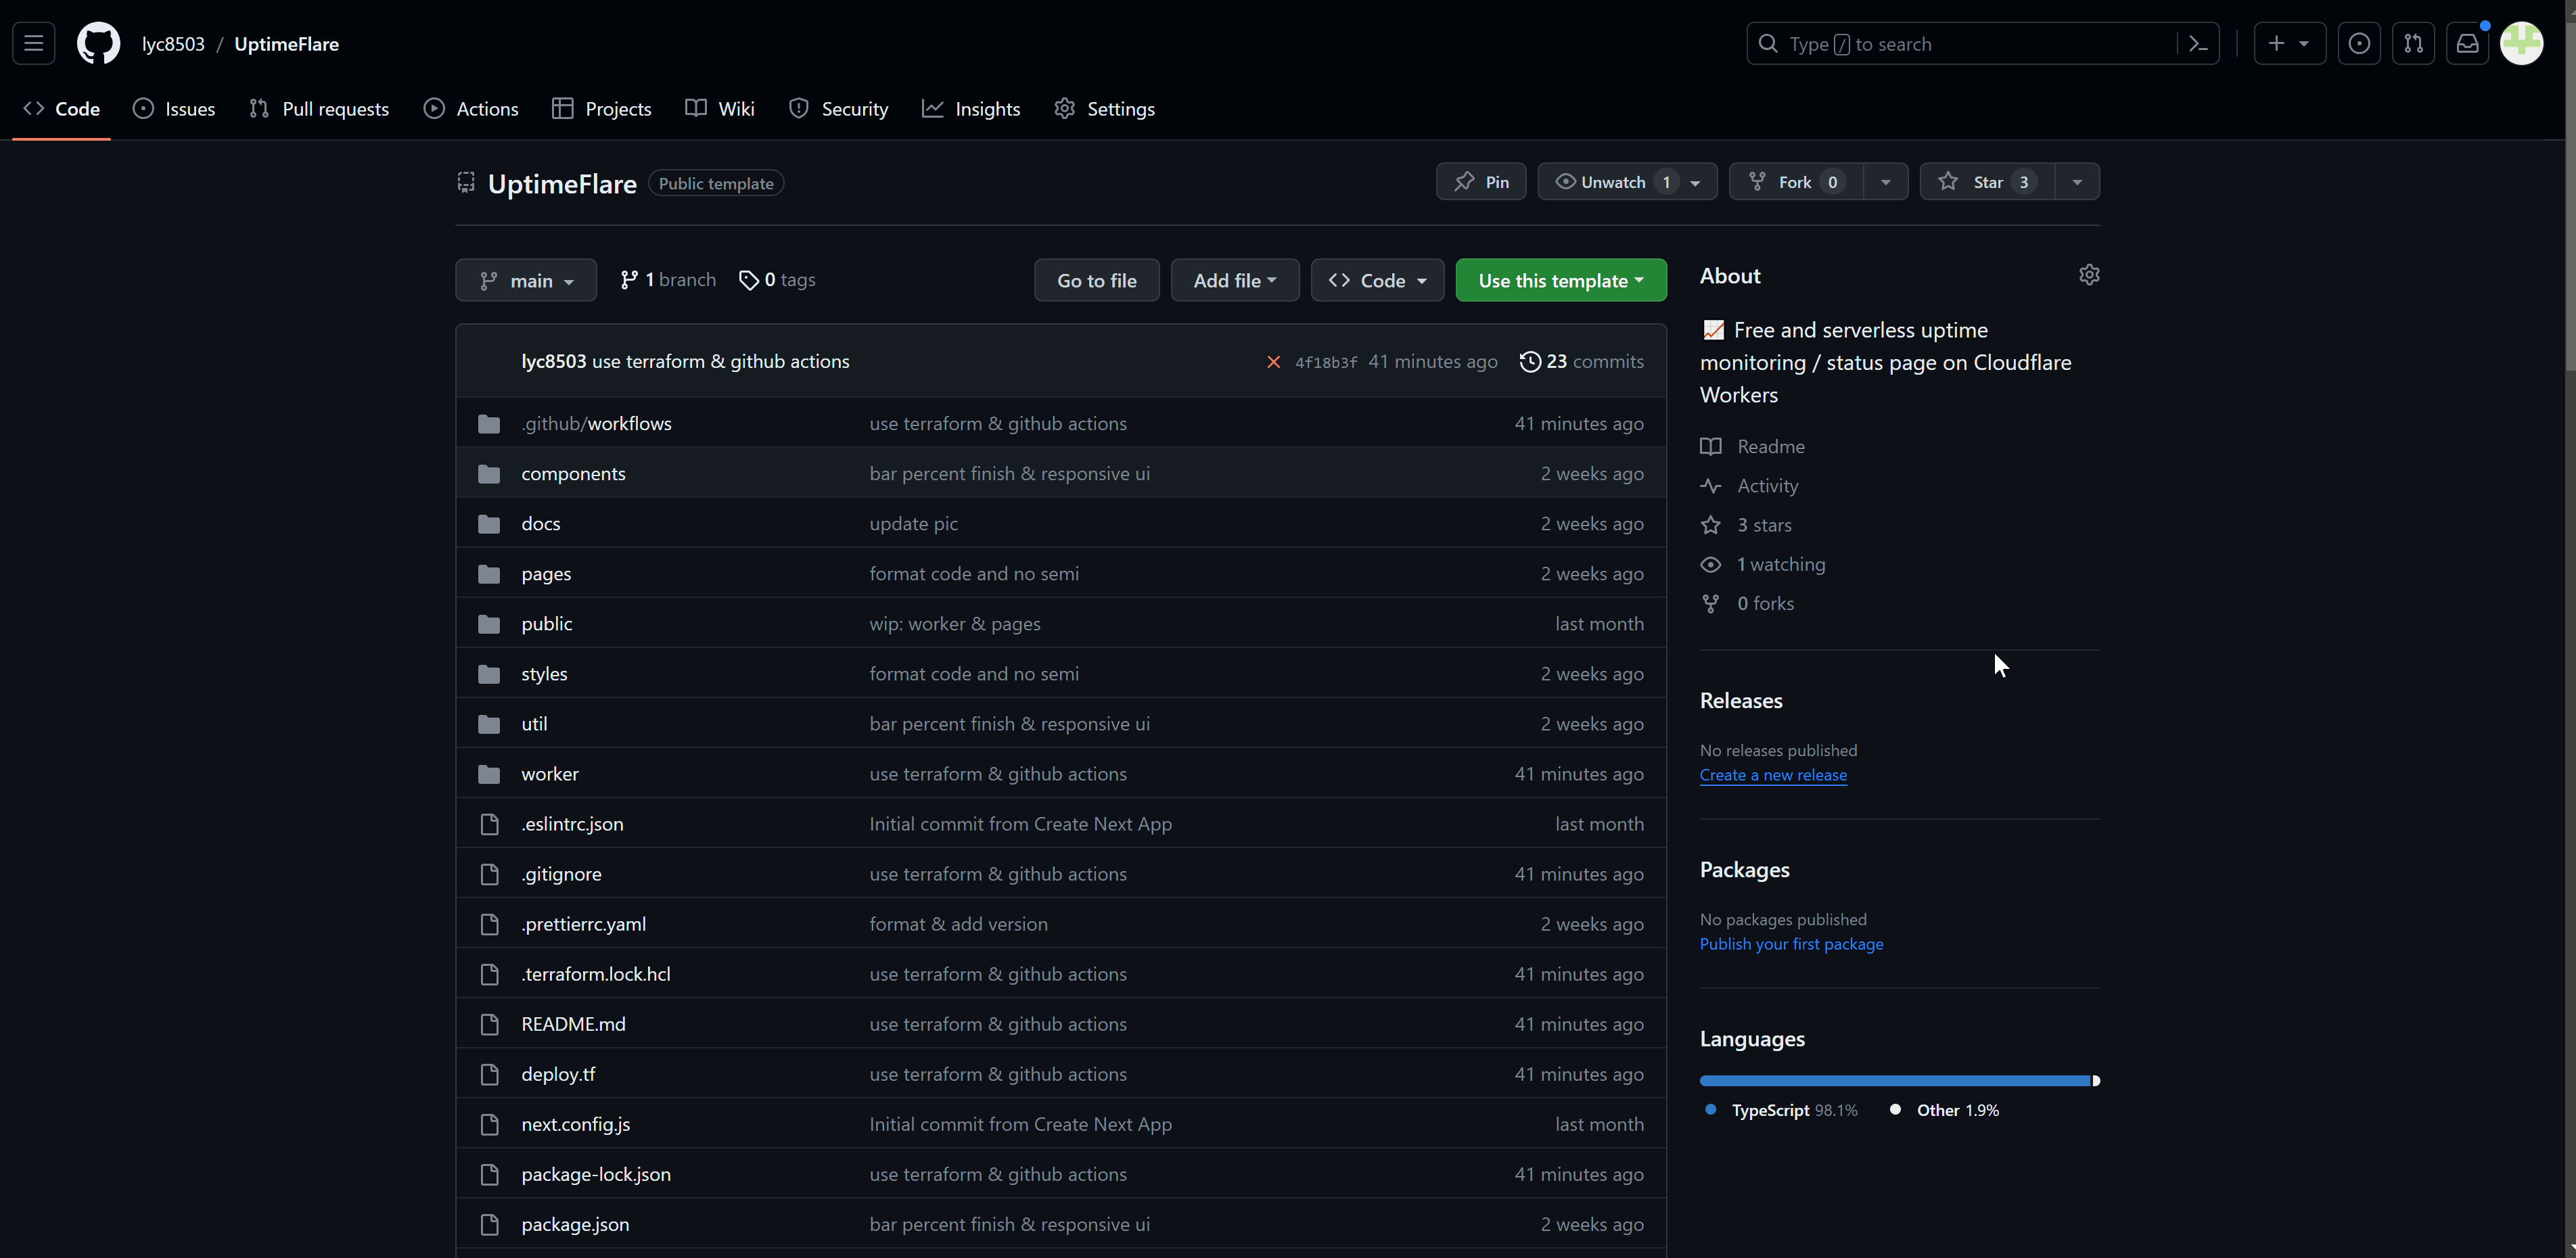Open the notifications inbox icon
Viewport: 2576px width, 1258px height.
pos(2467,44)
